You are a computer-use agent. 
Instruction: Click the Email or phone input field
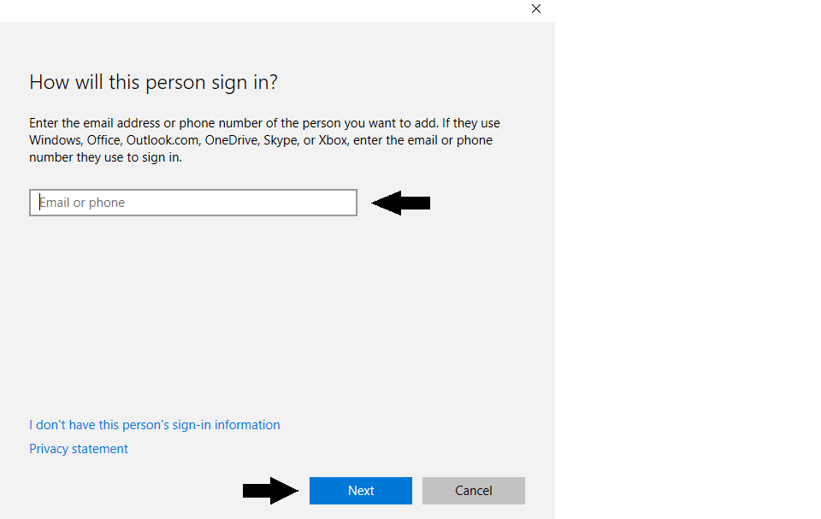point(192,203)
